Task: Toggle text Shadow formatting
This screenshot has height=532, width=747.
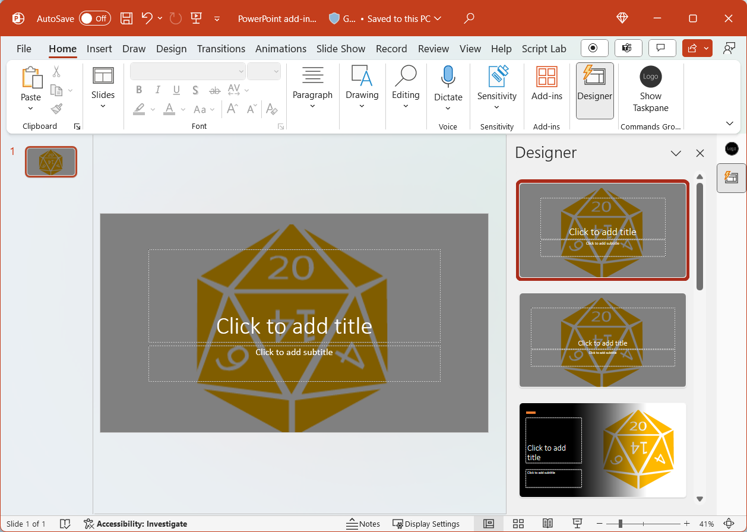Action: click(x=196, y=90)
